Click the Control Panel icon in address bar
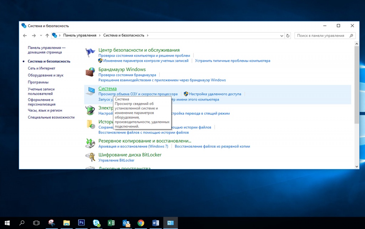This screenshot has height=229, width=365. click(x=55, y=35)
